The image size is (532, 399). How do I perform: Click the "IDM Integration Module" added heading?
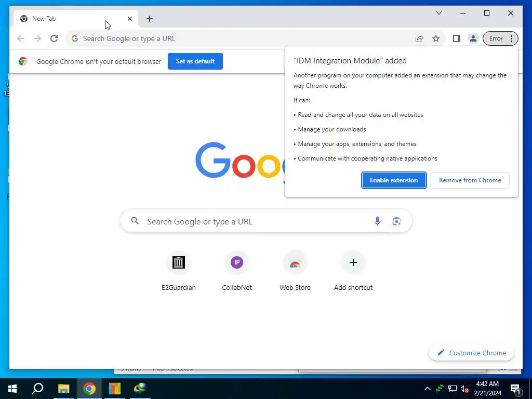[x=350, y=61]
